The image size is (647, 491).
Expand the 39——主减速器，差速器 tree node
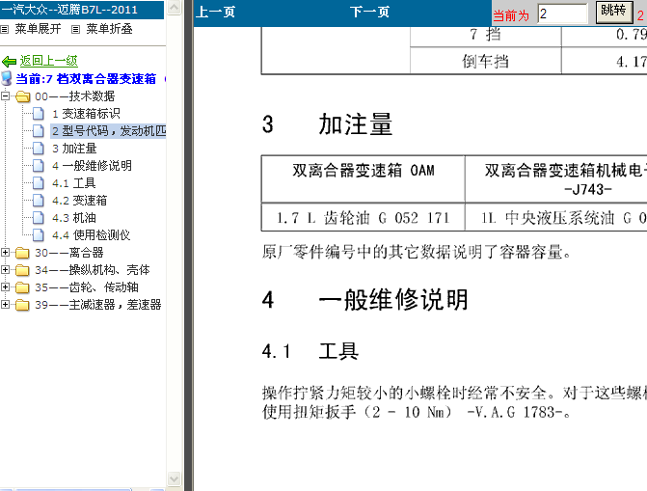5,304
